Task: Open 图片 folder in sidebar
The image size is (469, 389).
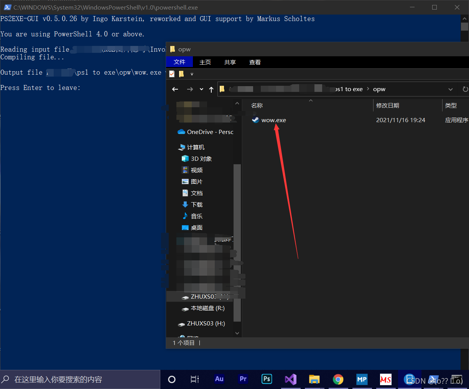Action: click(192, 181)
